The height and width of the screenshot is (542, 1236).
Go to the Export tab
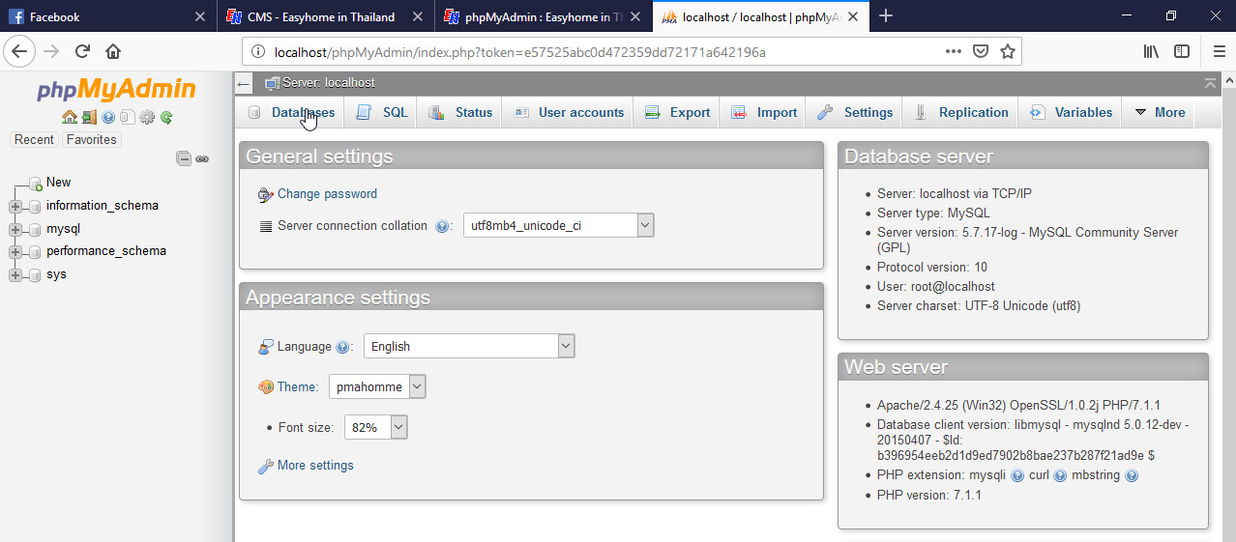click(677, 112)
